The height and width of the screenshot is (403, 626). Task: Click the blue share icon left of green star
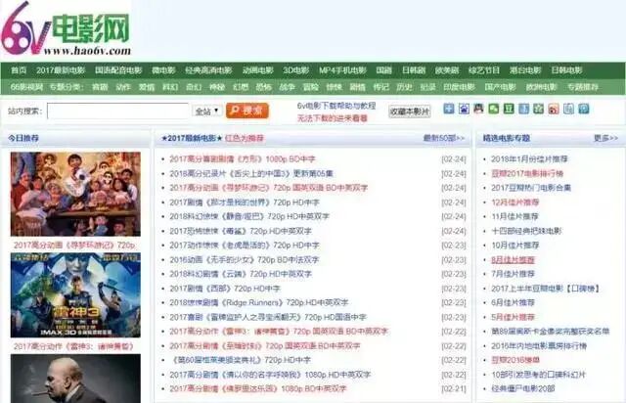coord(524,109)
